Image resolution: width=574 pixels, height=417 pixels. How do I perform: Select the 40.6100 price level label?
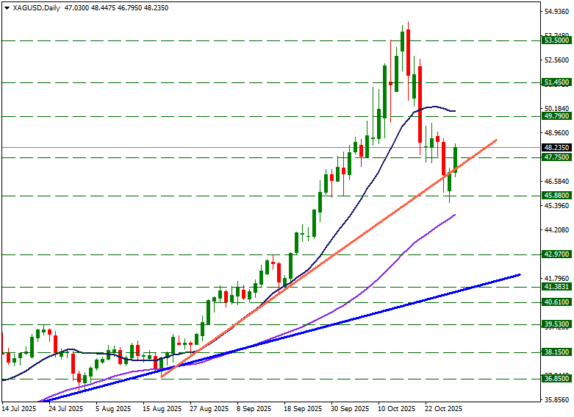[x=556, y=302]
